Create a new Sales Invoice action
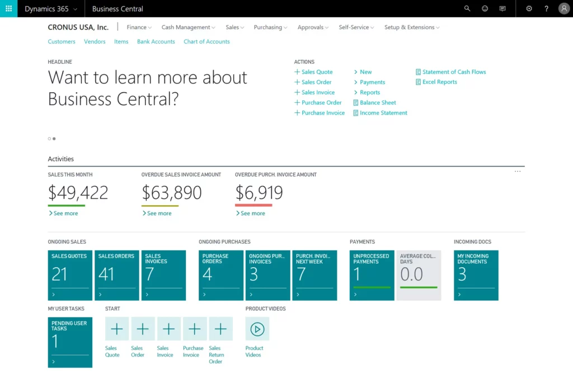The width and height of the screenshot is (573, 380). (314, 92)
